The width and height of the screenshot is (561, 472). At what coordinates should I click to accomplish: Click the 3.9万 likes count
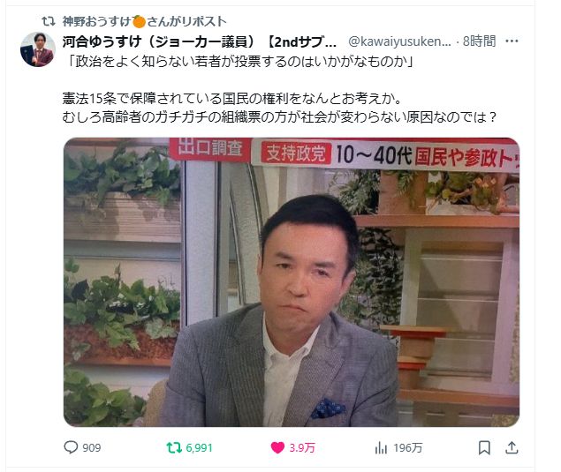pyautogui.click(x=302, y=447)
